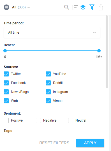
Task: Uncheck the News/Blogs source checkbox
Action: 6,92
